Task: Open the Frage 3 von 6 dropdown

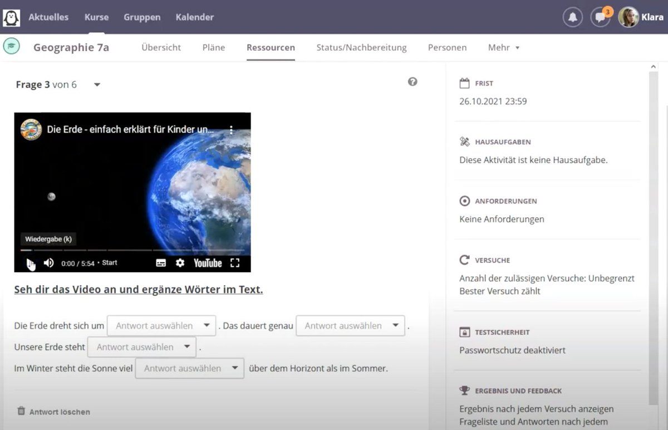Action: [x=97, y=85]
